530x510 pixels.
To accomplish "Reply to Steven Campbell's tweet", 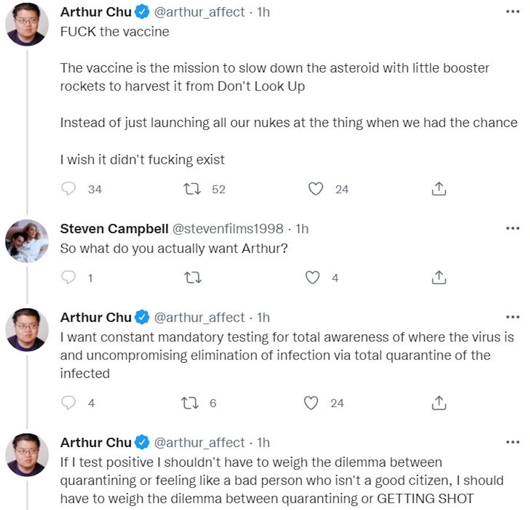I will (69, 277).
